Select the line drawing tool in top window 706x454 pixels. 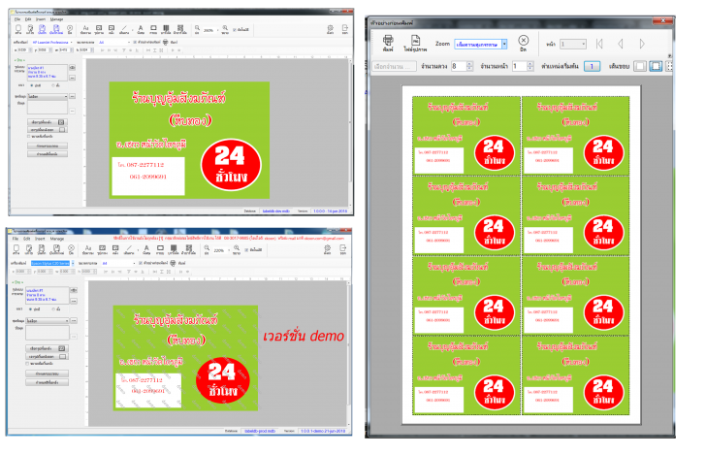point(124,29)
